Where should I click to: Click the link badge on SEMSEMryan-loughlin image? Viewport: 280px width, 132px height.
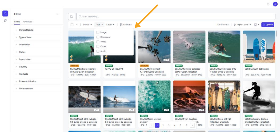click(201, 110)
